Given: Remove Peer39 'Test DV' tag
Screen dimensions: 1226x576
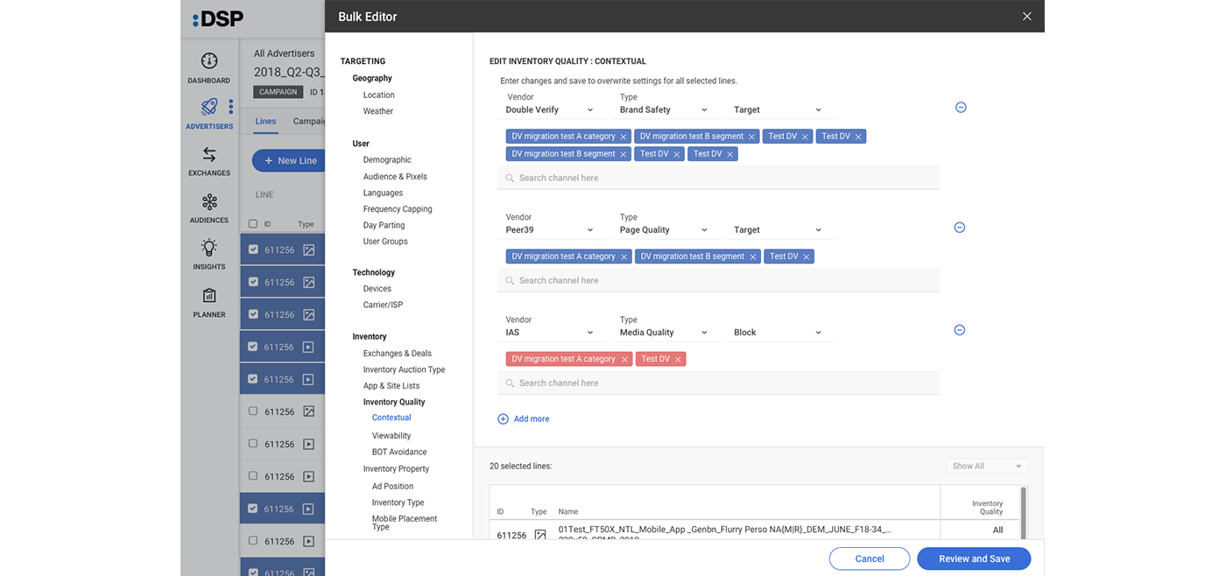Looking at the screenshot, I should pos(807,257).
